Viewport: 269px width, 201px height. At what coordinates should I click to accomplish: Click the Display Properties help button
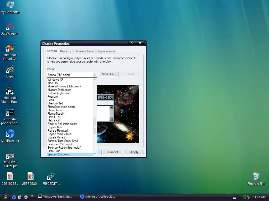pos(132,43)
